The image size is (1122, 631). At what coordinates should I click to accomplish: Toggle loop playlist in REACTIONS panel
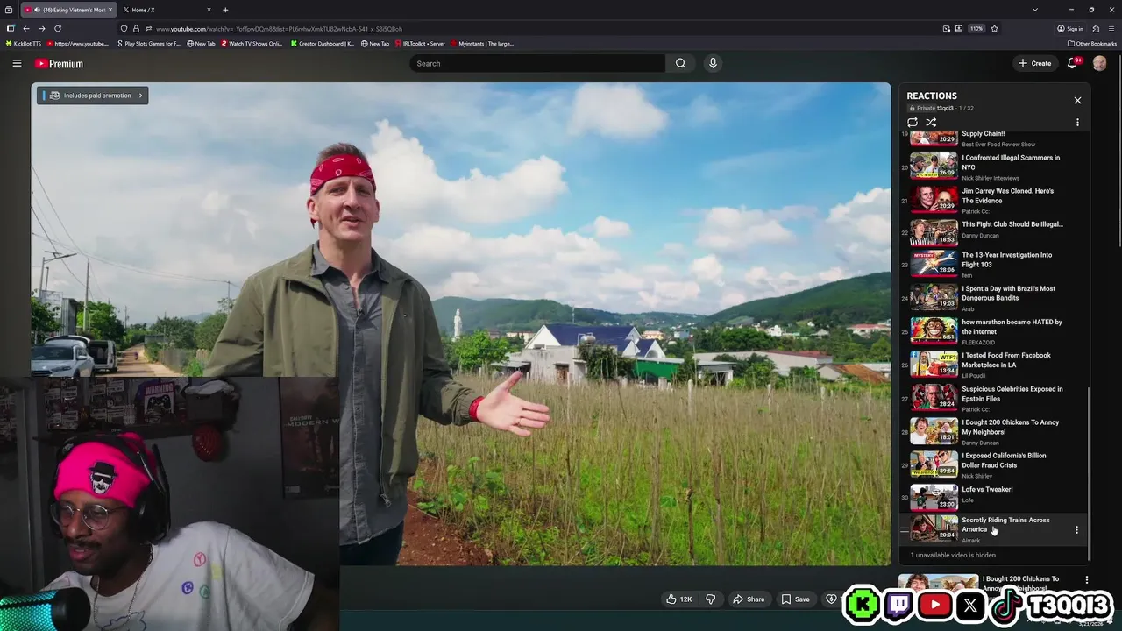[x=913, y=123]
